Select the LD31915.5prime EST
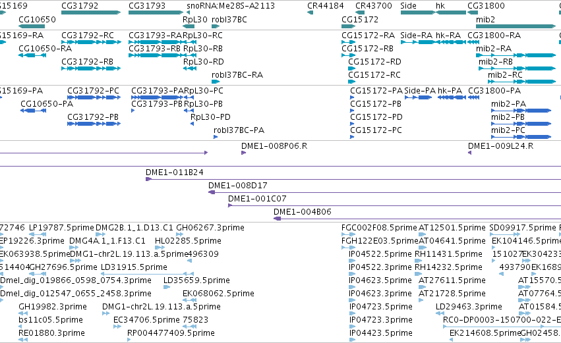 pyautogui.click(x=147, y=274)
